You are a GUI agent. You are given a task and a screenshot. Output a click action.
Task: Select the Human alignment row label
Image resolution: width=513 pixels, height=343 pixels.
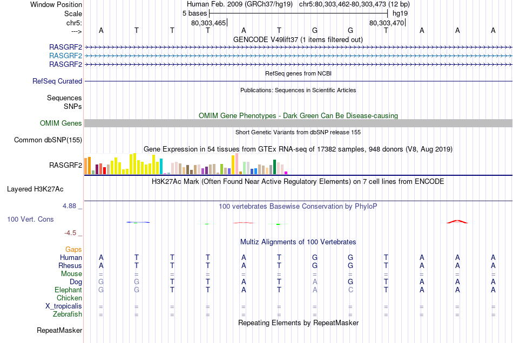[71, 257]
